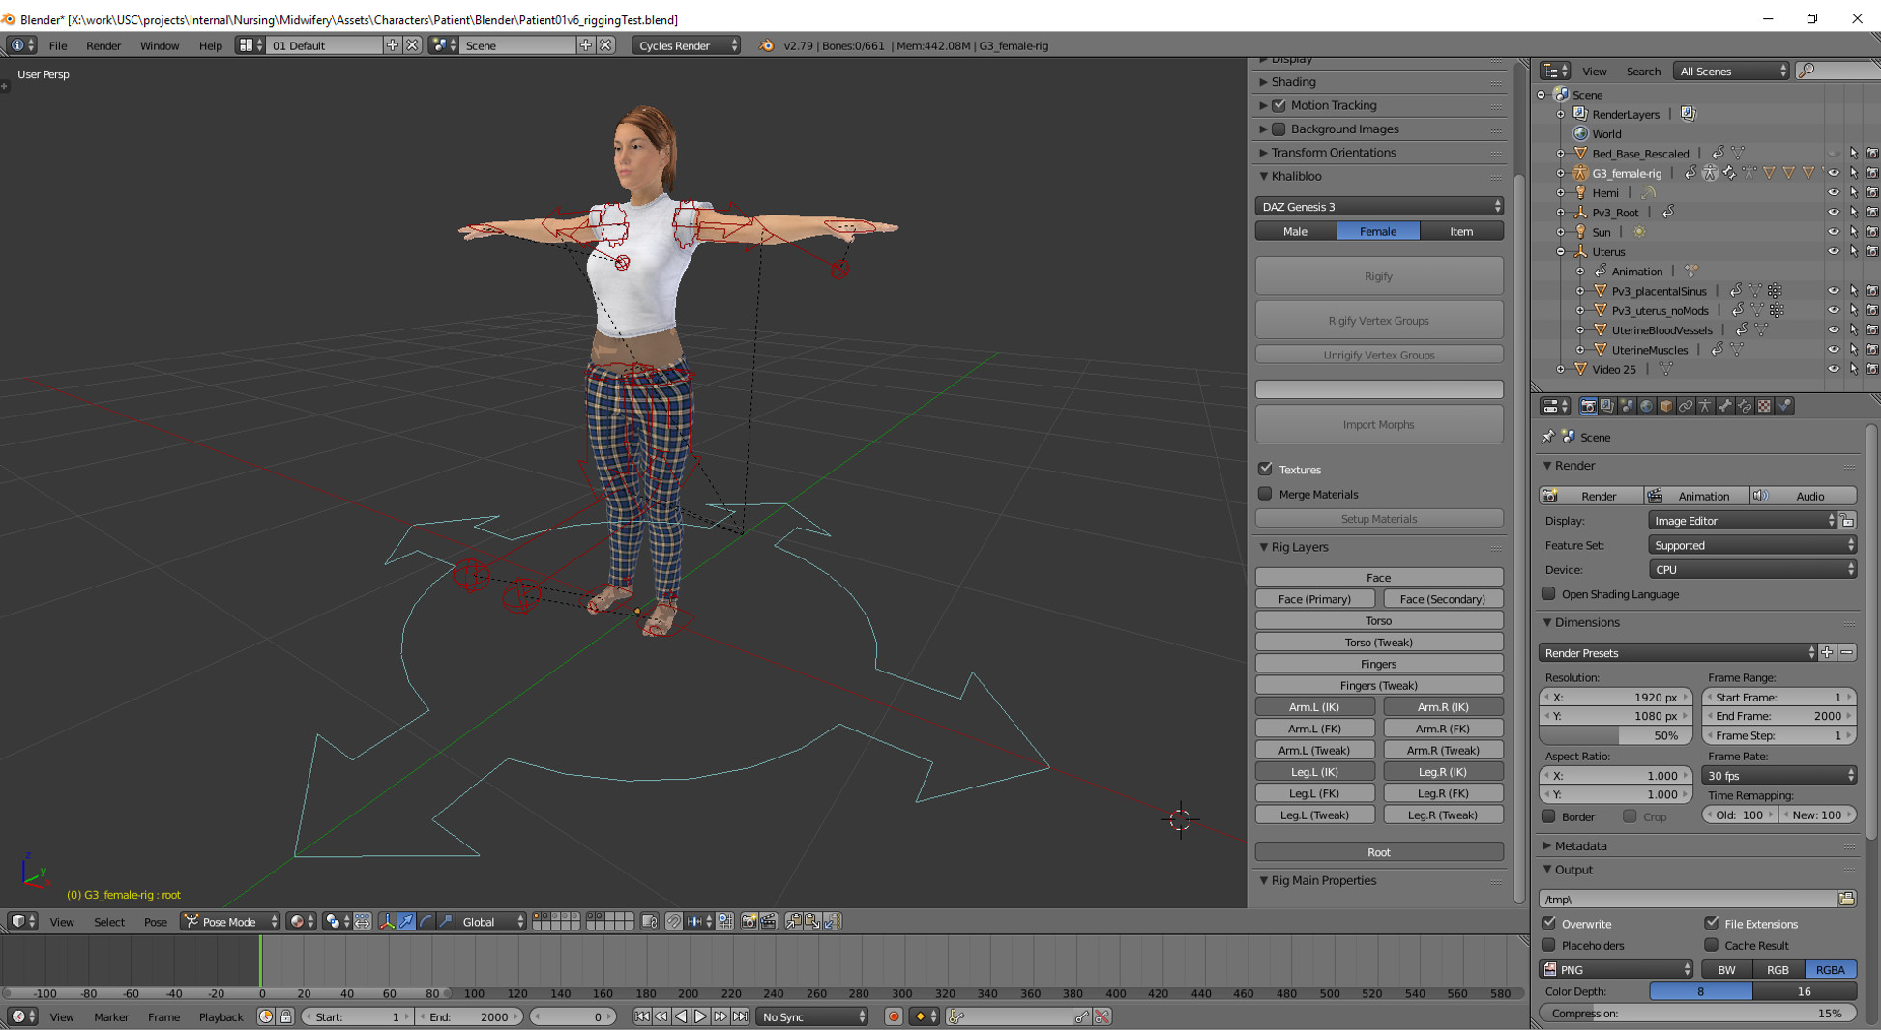Click the record auto-keyframe button
Screen dimensions: 1881x1030
894,1016
